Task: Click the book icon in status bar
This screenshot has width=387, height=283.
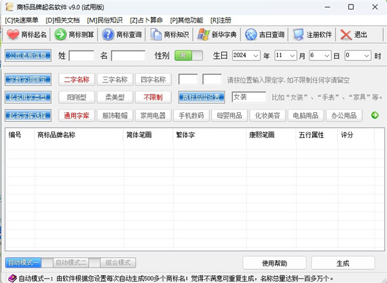Action: [x=12, y=278]
